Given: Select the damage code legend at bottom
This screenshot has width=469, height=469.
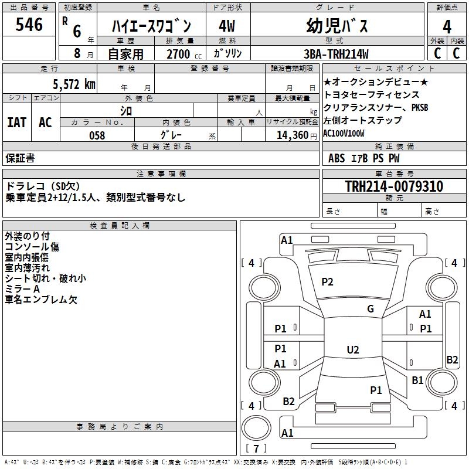Looking at the screenshot, I should coord(206,462).
